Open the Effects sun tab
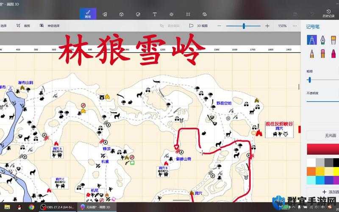Screen dimensions: 339x212 tap(172, 14)
